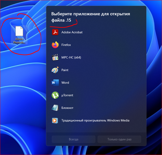The image size is (162, 155).
Task: Choose the Word app icon
Action: click(x=55, y=82)
